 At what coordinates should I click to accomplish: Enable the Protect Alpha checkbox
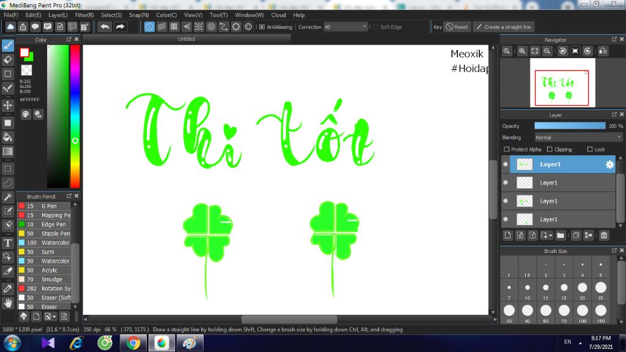pos(507,149)
